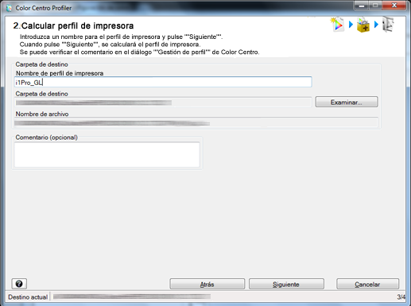Click the Nombre de archivo field

pyautogui.click(x=196, y=122)
